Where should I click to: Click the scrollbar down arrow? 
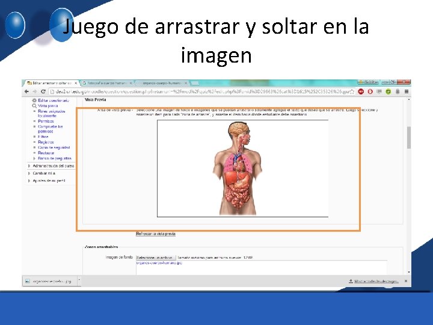pyautogui.click(x=409, y=272)
